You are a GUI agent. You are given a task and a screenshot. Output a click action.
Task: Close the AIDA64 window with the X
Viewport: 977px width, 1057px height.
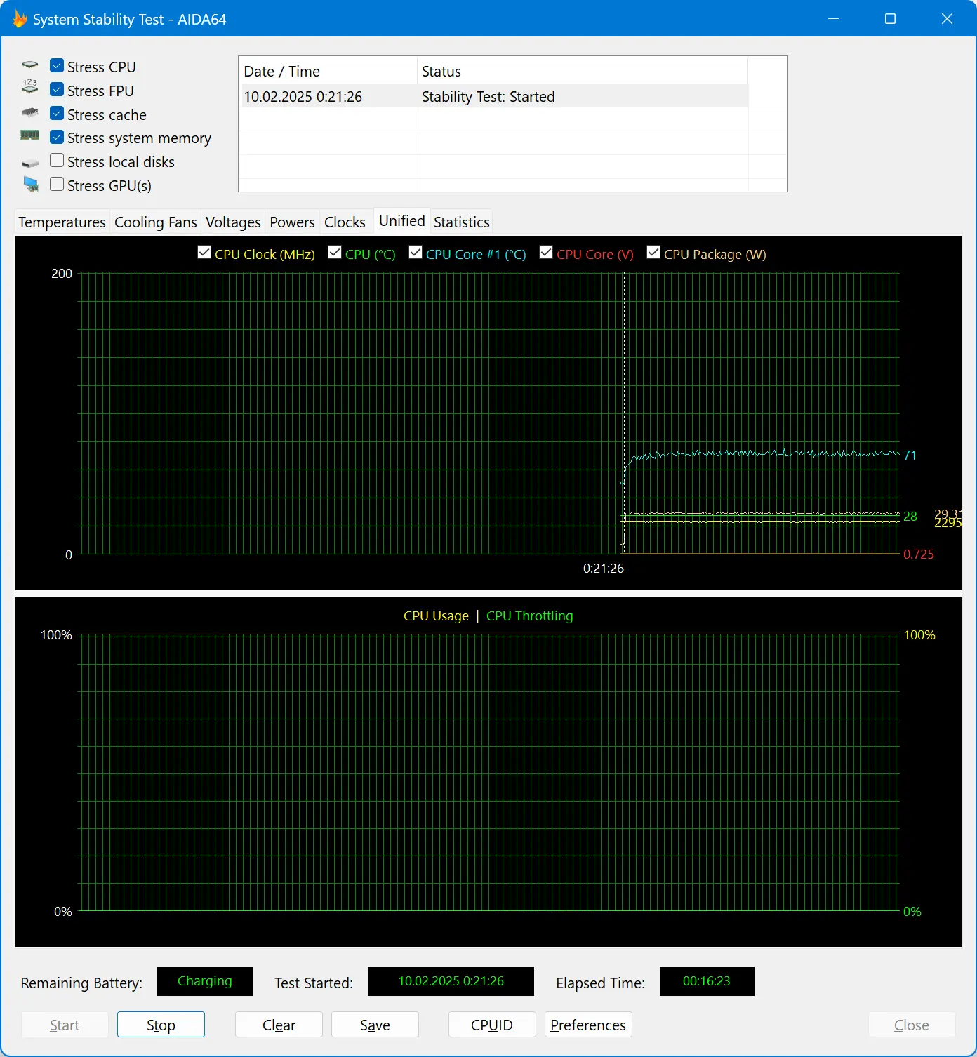pos(947,19)
